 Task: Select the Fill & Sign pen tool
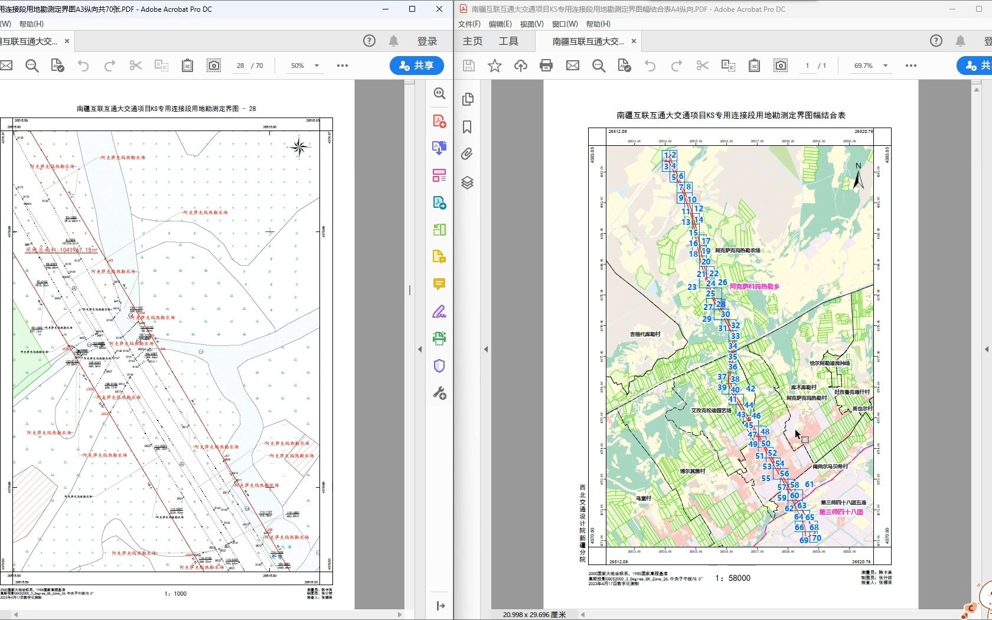point(439,312)
